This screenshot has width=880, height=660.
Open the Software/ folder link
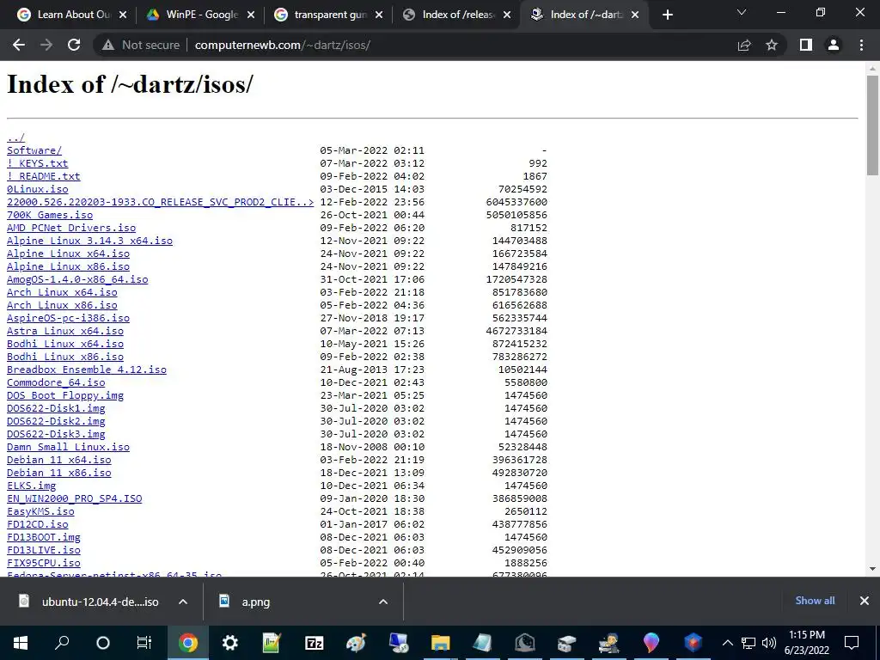pyautogui.click(x=34, y=150)
